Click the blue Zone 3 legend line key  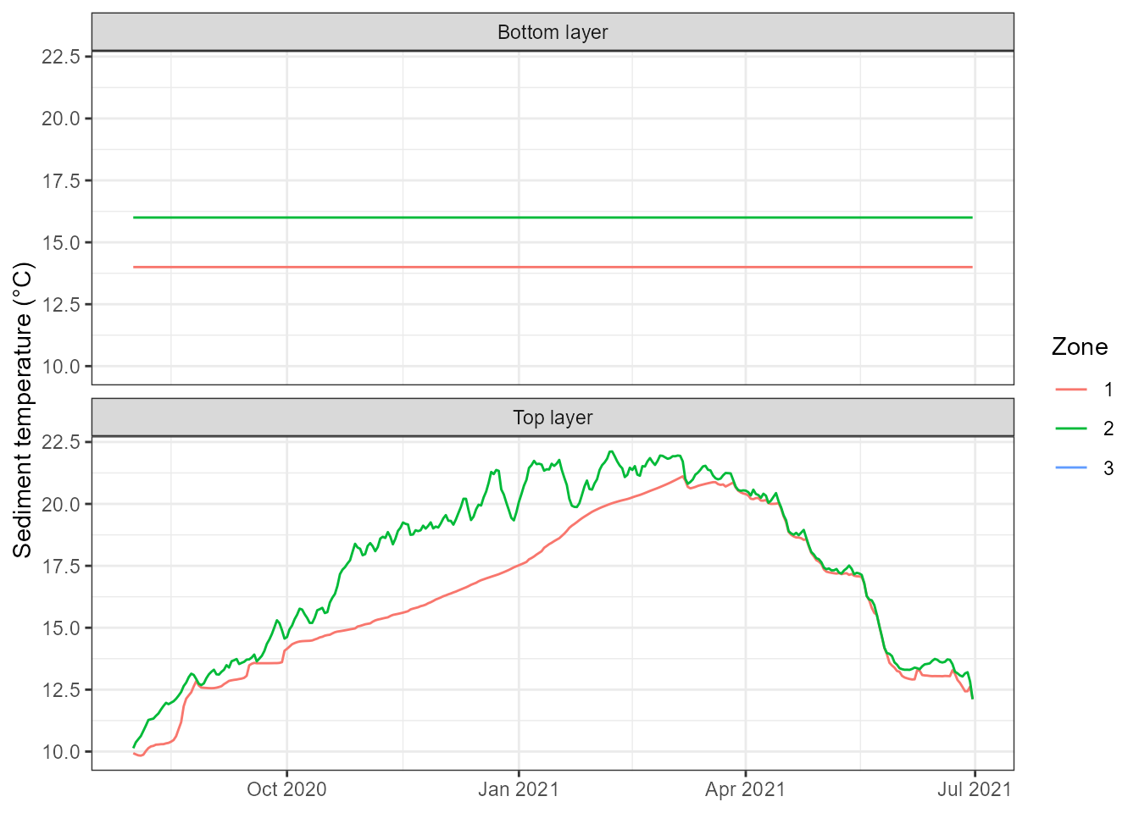[x=1071, y=467]
